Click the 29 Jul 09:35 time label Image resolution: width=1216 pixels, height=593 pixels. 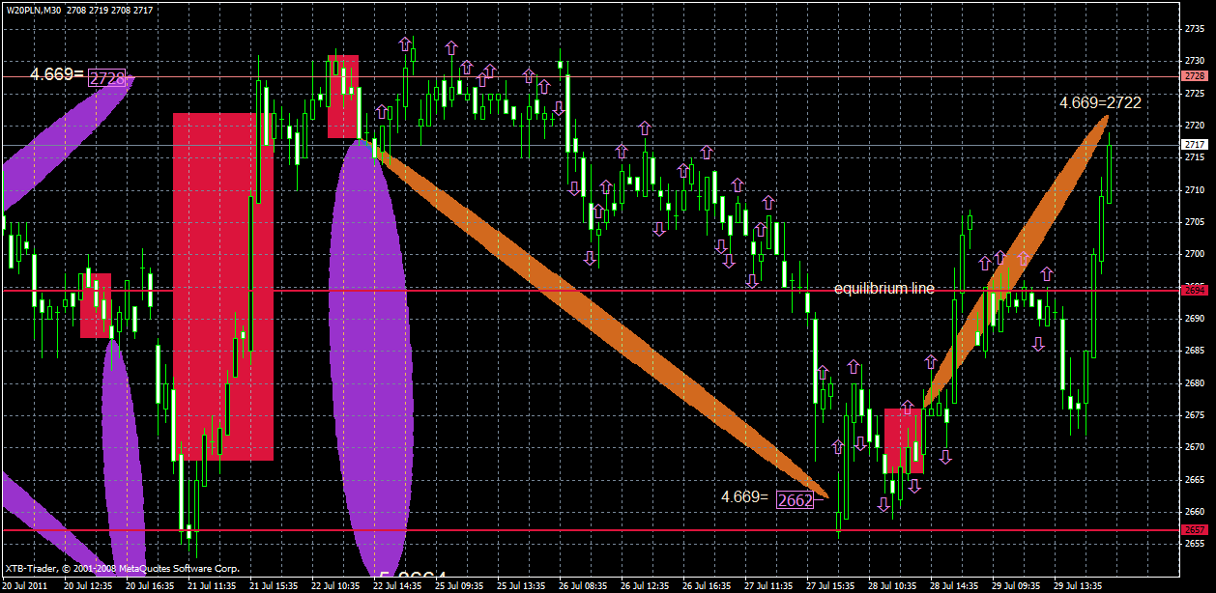[x=1017, y=585]
